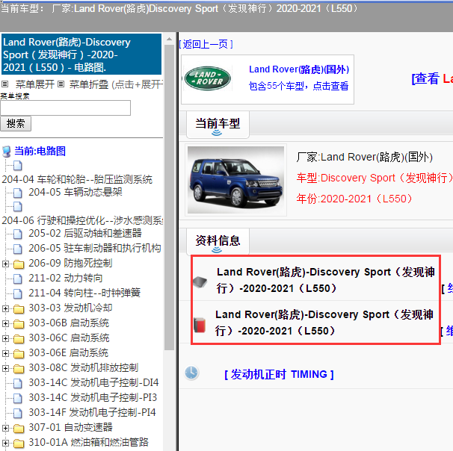Click the blue panel title ending 电路图
453x451 pixels.
[x=81, y=55]
